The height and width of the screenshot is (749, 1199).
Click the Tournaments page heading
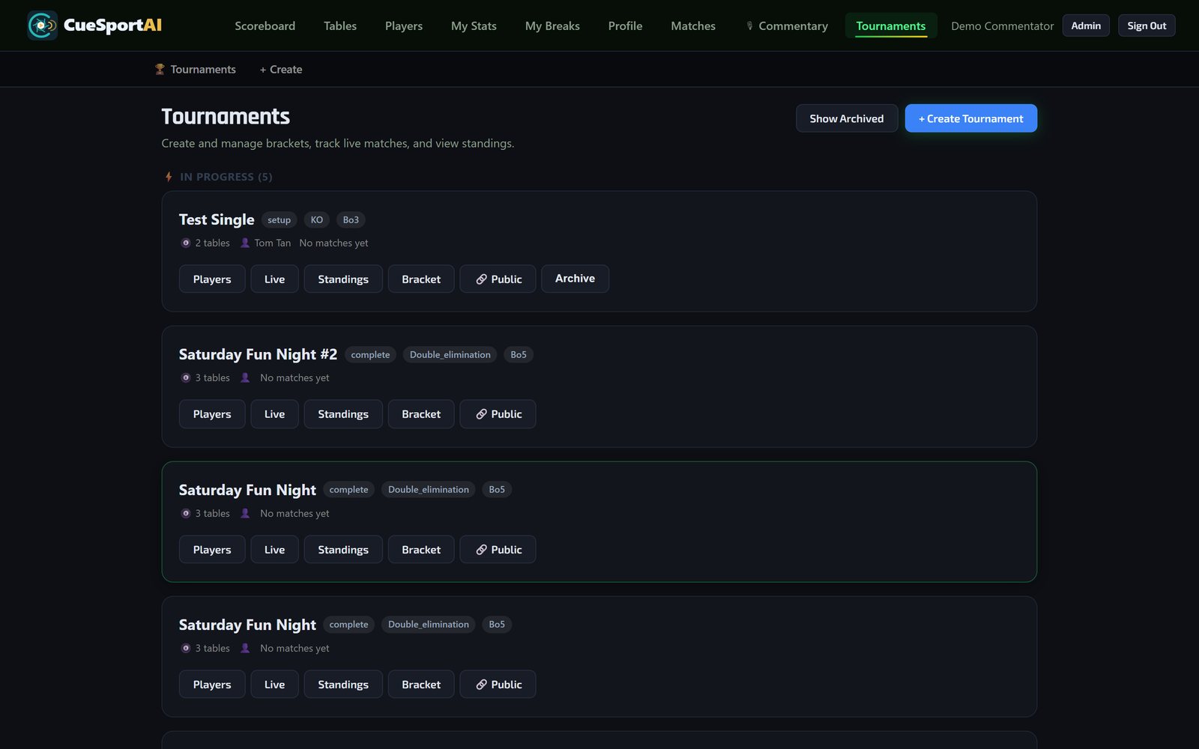coord(226,116)
